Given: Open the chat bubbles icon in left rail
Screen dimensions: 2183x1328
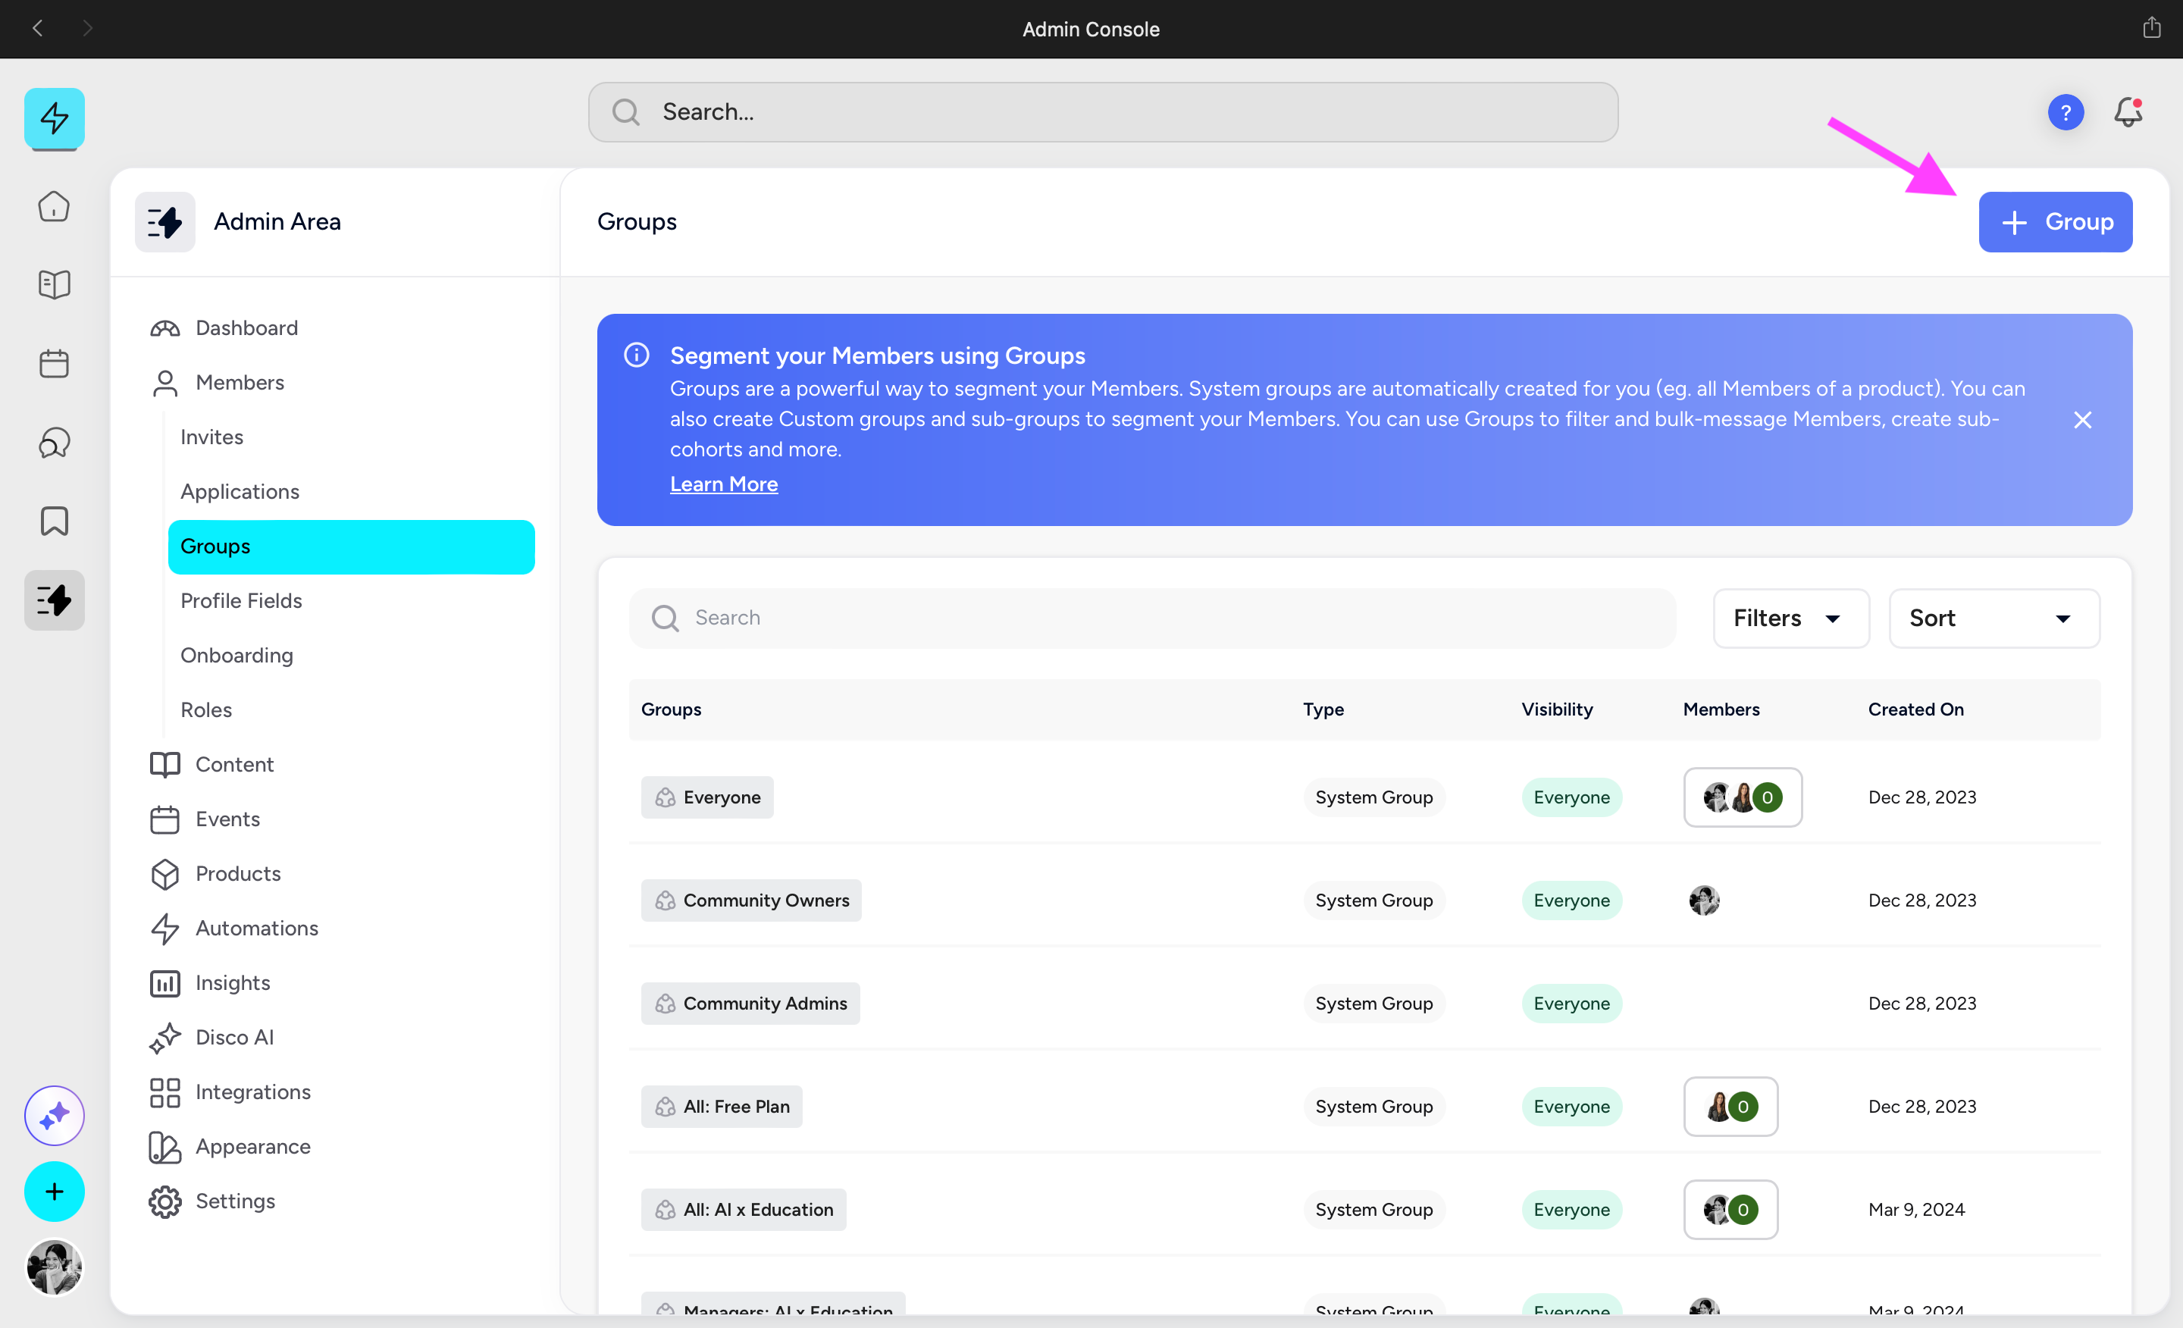Looking at the screenshot, I should click(x=54, y=442).
